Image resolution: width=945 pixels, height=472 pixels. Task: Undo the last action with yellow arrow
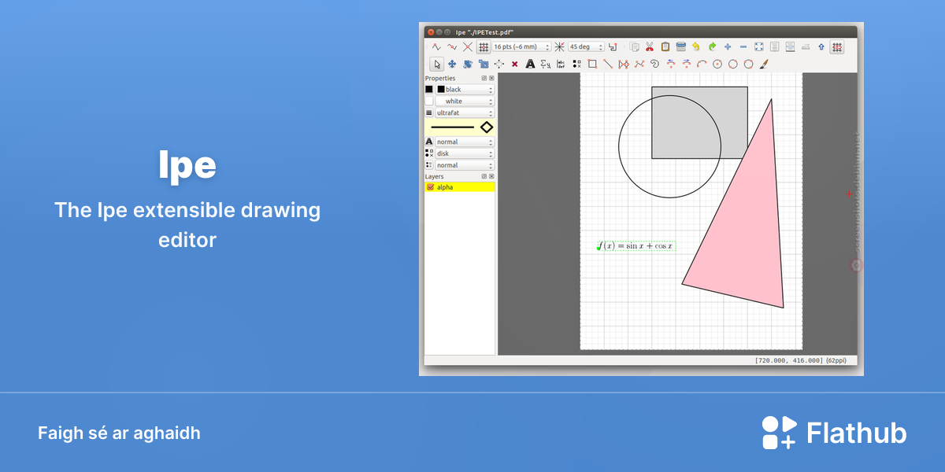[x=696, y=47]
